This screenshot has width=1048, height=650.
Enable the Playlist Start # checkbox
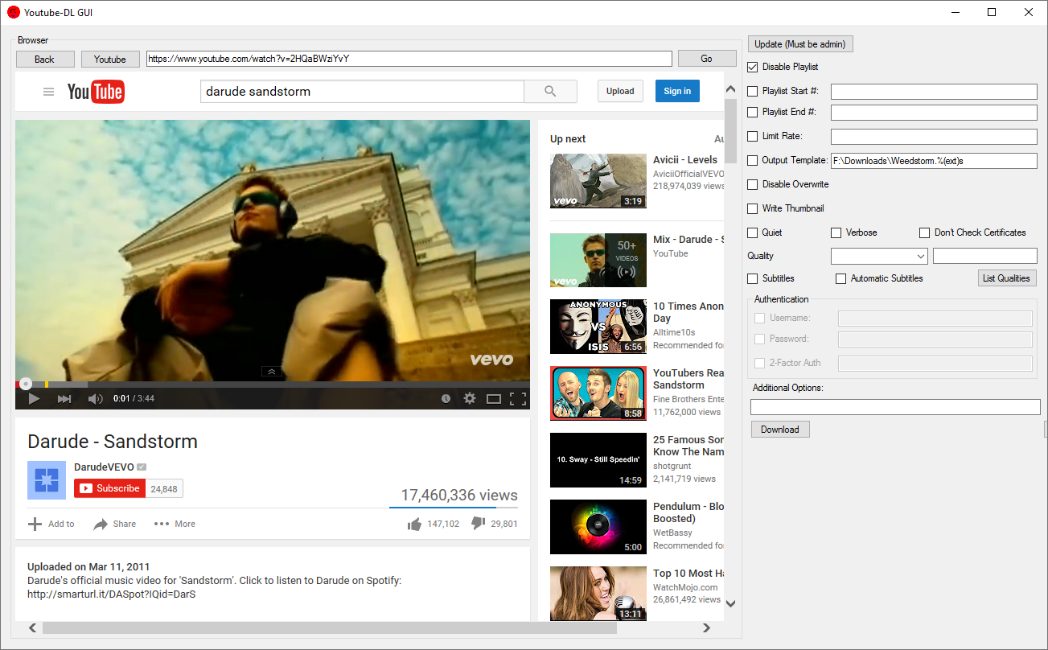[x=753, y=91]
